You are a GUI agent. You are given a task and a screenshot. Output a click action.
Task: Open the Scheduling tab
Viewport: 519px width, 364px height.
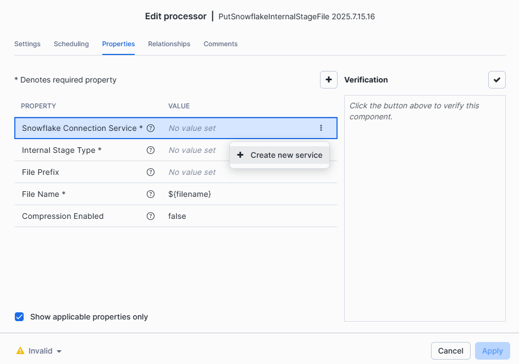tap(71, 44)
